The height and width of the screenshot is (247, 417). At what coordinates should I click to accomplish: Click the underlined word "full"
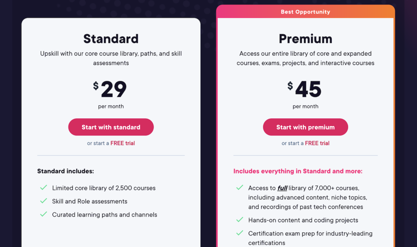282,188
